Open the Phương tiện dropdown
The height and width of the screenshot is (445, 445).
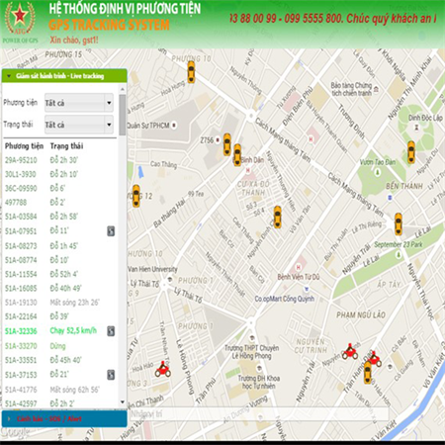click(x=79, y=103)
